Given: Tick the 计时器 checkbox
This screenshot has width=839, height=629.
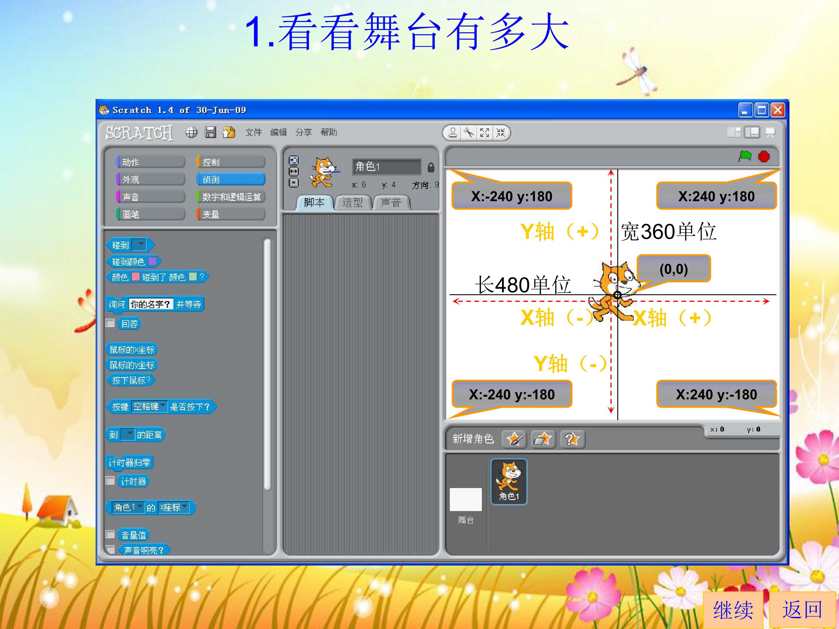Looking at the screenshot, I should point(110,480).
